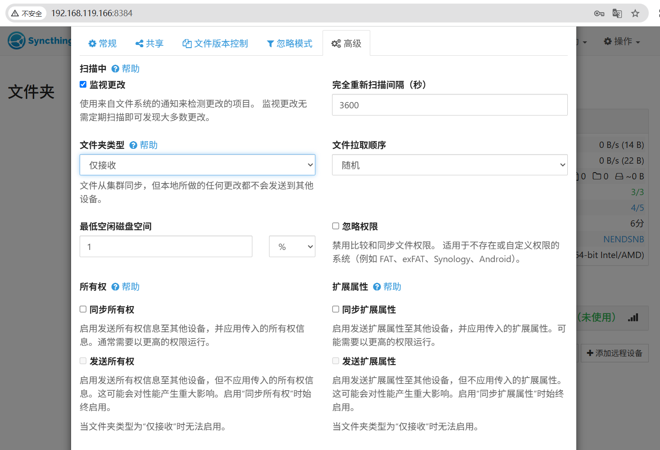Click the browser address bar URL
The width and height of the screenshot is (660, 450).
pos(92,13)
